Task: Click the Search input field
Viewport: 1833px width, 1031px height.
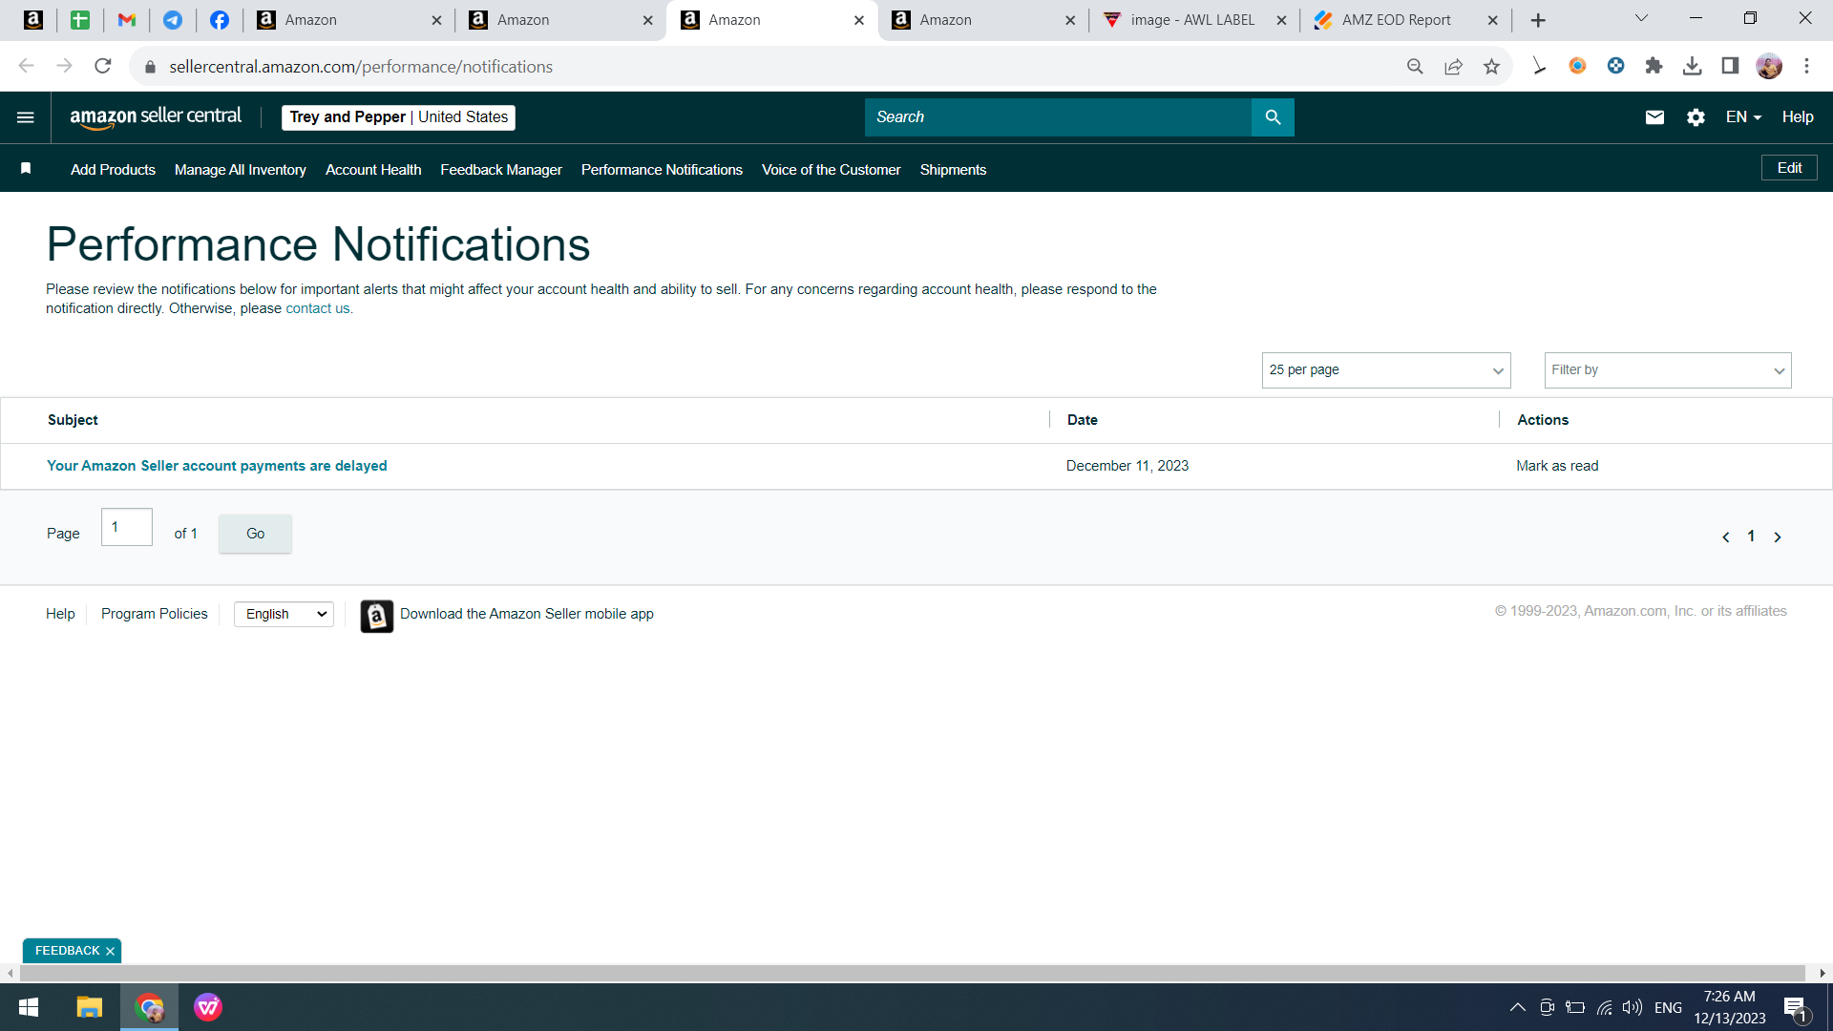Action: coord(1058,117)
